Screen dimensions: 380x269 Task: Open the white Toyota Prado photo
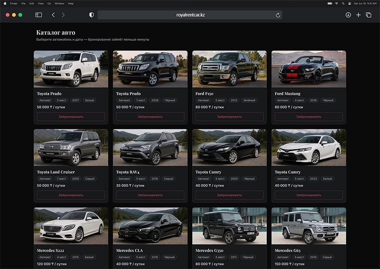pyautogui.click(x=71, y=69)
